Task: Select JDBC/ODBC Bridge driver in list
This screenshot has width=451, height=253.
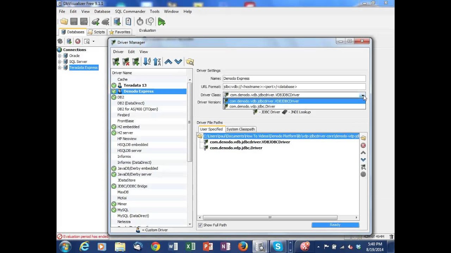Action: pyautogui.click(x=132, y=186)
